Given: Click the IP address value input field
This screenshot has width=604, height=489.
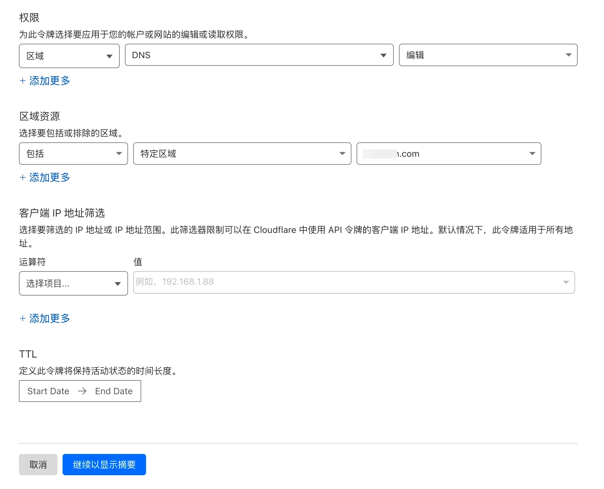Looking at the screenshot, I should point(347,282).
